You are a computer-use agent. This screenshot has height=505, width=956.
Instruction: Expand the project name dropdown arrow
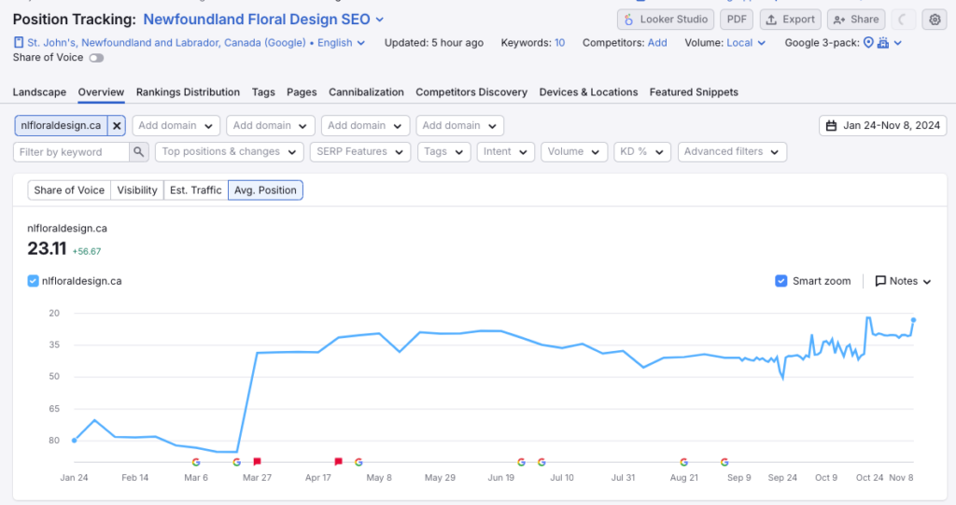click(x=380, y=20)
